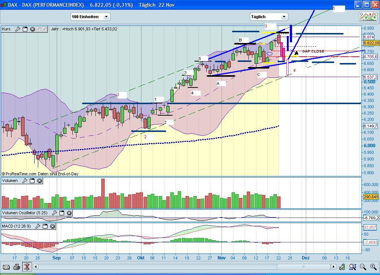Maximize the MACD panel

tap(45, 226)
